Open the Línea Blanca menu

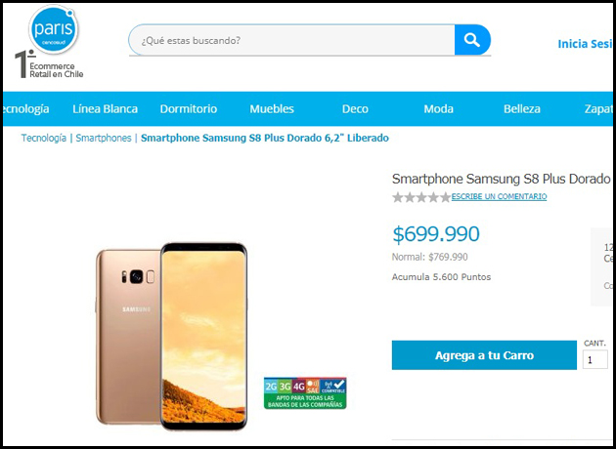click(105, 109)
